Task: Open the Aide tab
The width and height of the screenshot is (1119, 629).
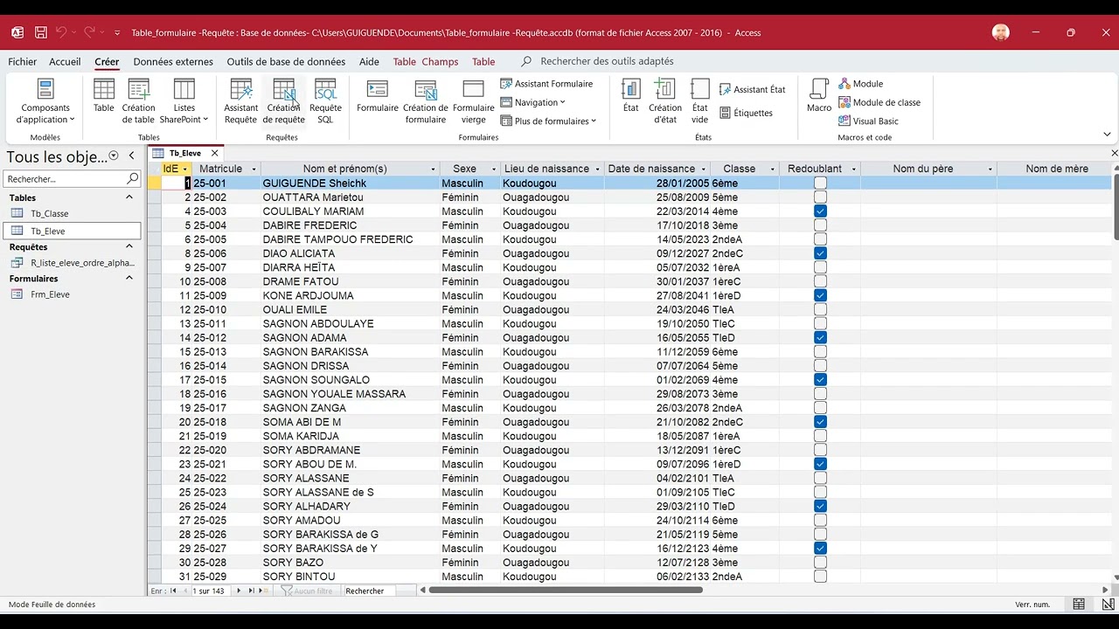Action: [369, 62]
